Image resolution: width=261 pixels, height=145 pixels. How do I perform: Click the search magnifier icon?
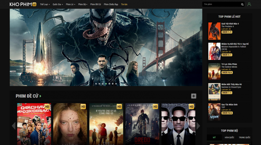click(x=242, y=4)
